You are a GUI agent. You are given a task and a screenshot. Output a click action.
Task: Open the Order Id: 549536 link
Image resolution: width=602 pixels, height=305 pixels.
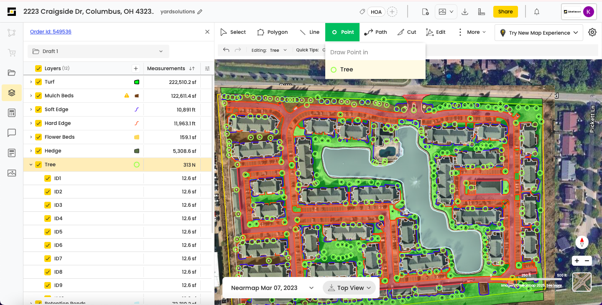click(x=51, y=32)
